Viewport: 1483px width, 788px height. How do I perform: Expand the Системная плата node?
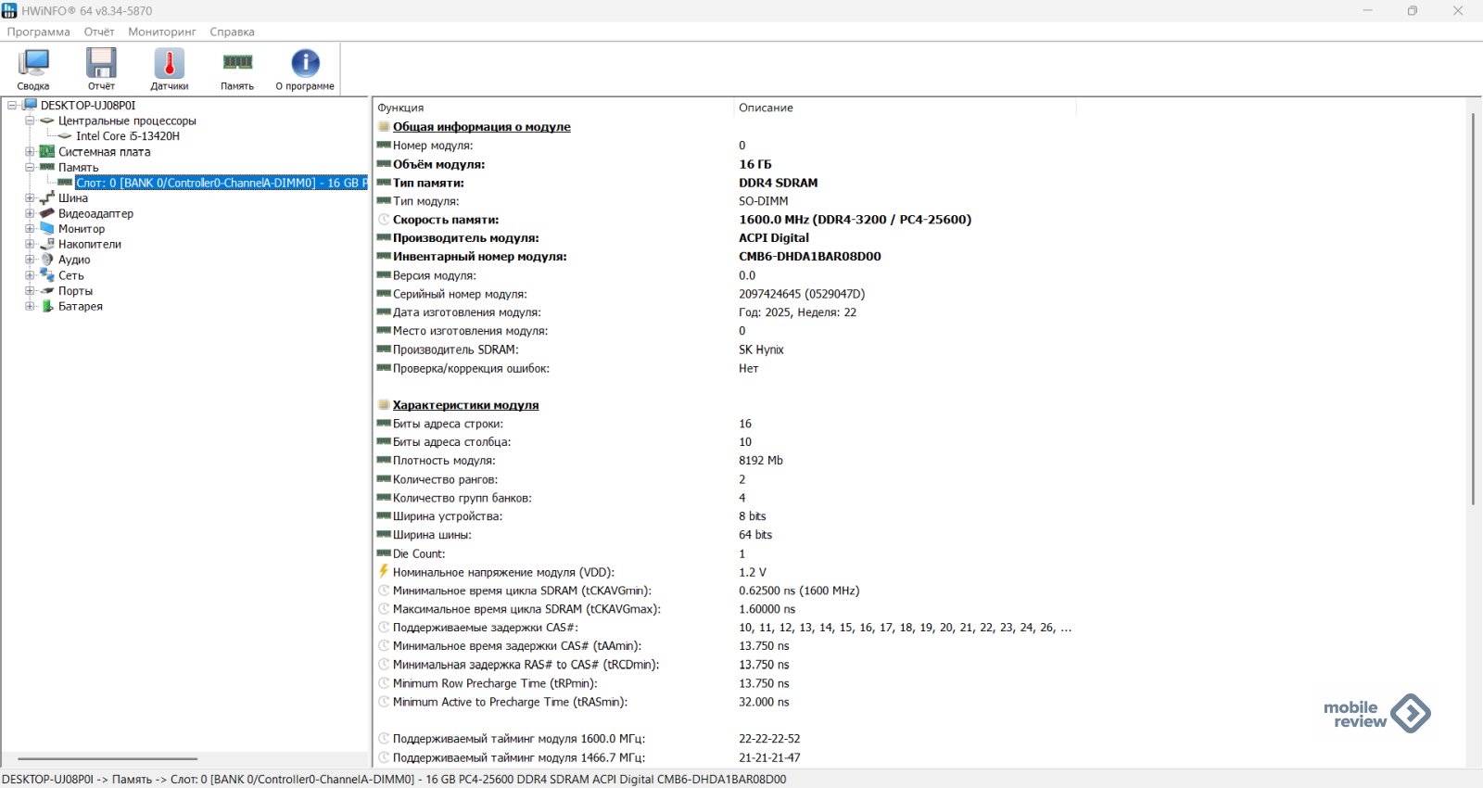click(x=30, y=152)
